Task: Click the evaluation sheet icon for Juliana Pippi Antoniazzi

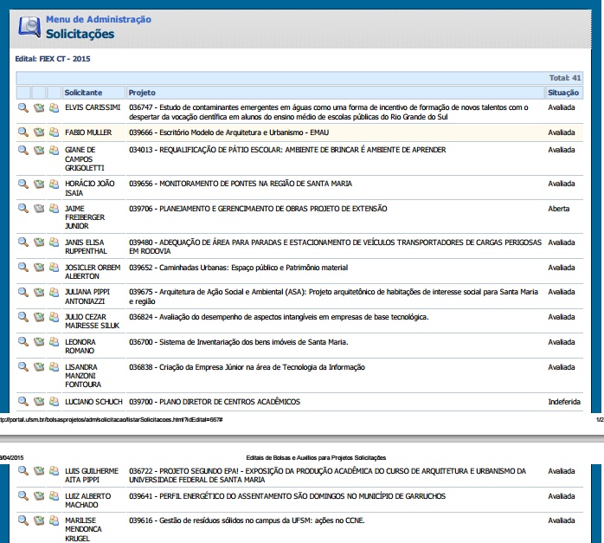Action: pyautogui.click(x=39, y=293)
